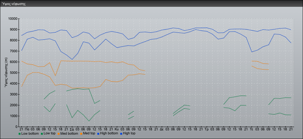Click the 8000 y-axis value
303x139 pixels.
[x=13, y=40]
